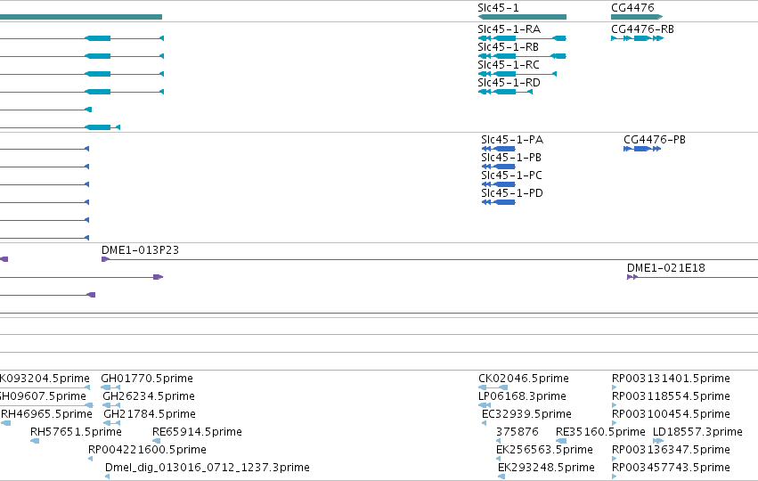758x481 pixels.
Task: Click the RH57651.5prime EST label
Action: pyautogui.click(x=76, y=432)
